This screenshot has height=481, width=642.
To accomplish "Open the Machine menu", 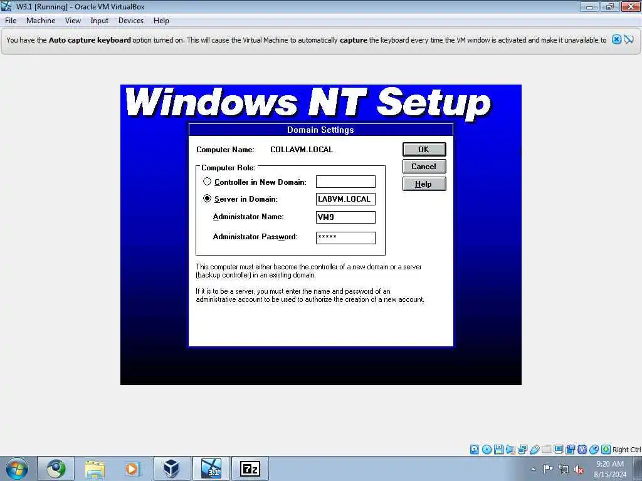I will tap(41, 21).
